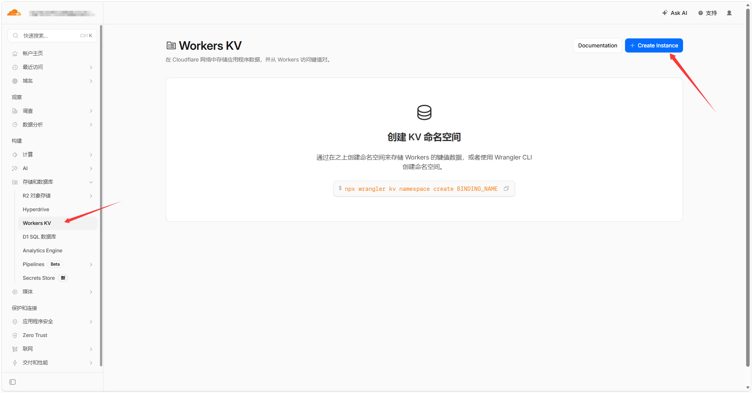752x393 pixels.
Task: Open the Documentation button
Action: tap(597, 45)
